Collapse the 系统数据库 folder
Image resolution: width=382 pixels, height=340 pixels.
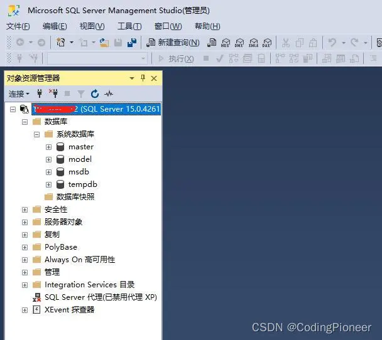pyautogui.click(x=37, y=134)
